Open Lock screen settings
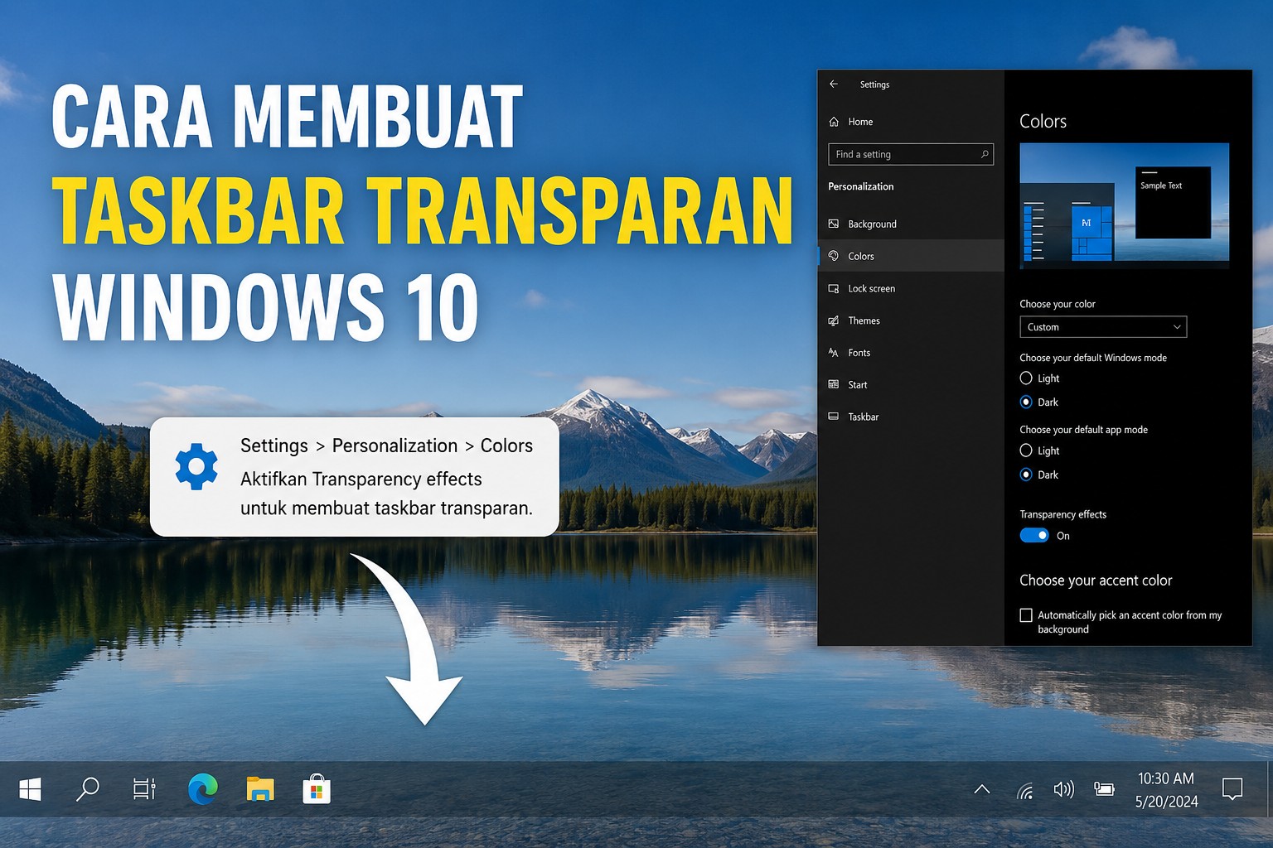 (x=911, y=288)
